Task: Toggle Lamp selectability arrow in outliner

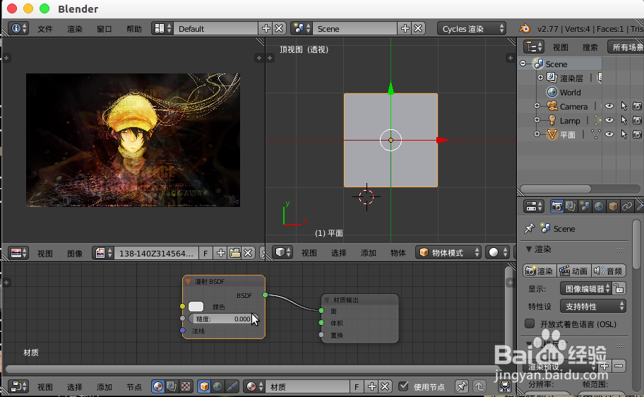Action: (624, 120)
